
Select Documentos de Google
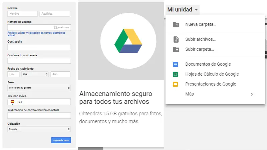[x=215, y=64]
